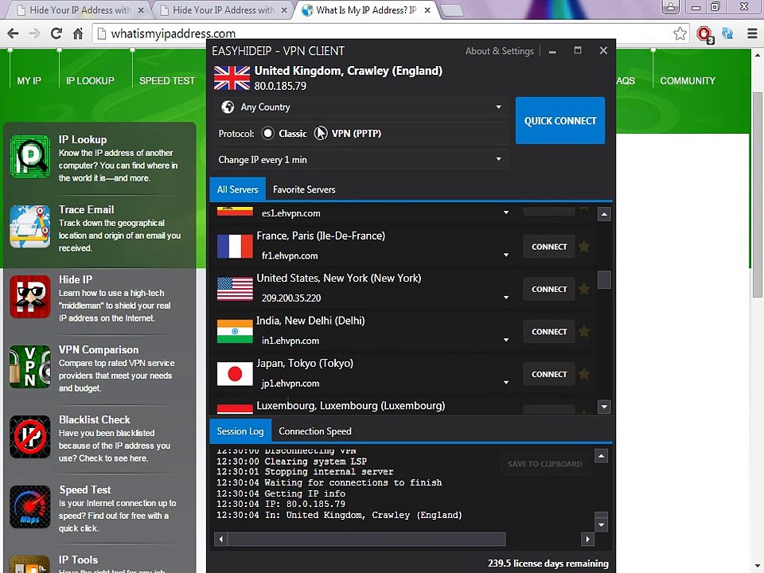Switch to the All Servers tab
This screenshot has height=573, width=764.
click(237, 189)
